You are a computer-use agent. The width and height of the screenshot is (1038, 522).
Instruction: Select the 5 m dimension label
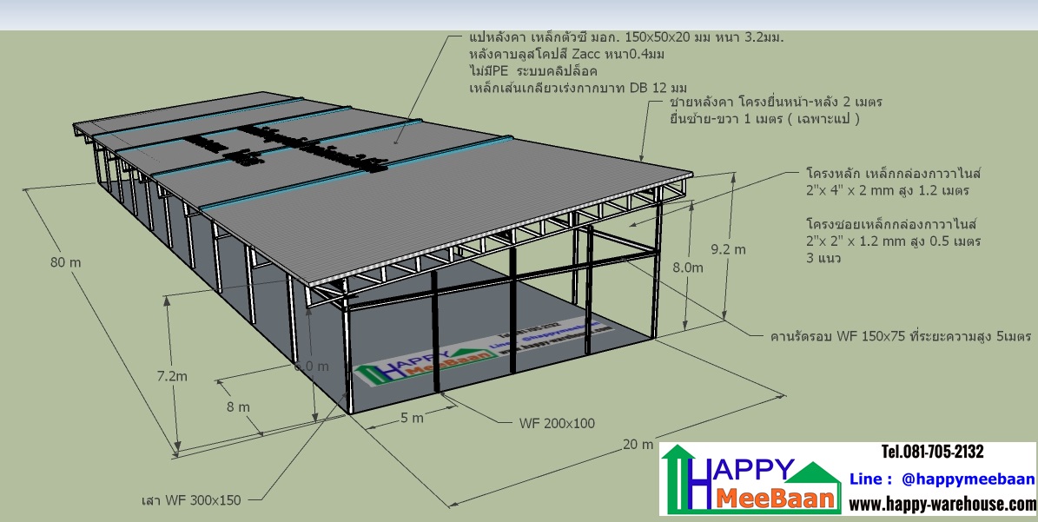(412, 418)
